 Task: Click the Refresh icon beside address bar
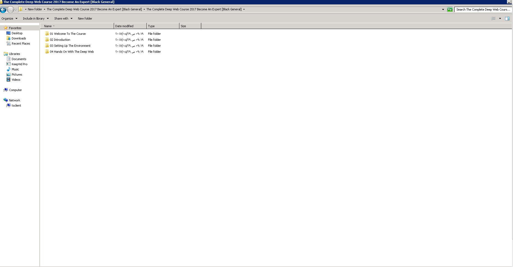click(x=450, y=10)
